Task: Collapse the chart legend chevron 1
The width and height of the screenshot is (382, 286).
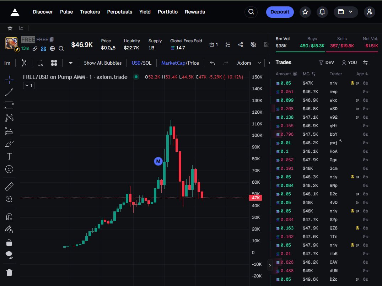Action: pyautogui.click(x=29, y=86)
